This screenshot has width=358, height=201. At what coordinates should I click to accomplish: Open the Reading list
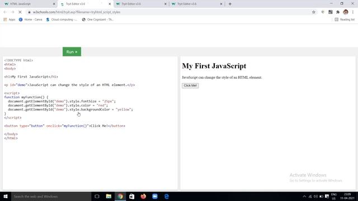[345, 20]
